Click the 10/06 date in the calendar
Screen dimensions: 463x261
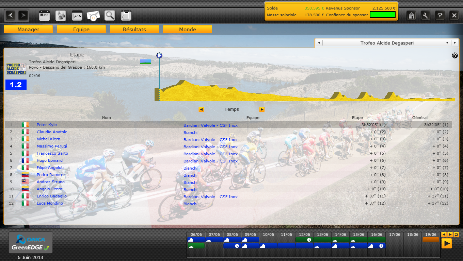[268, 234]
